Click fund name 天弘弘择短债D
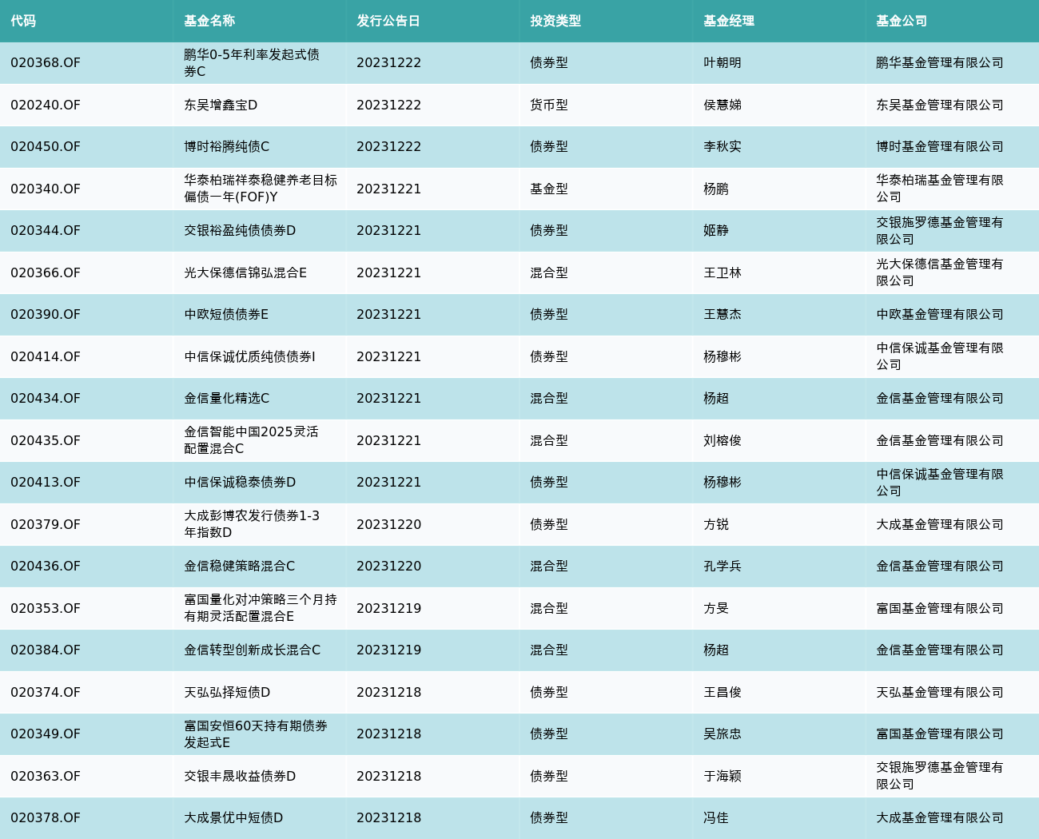This screenshot has height=839, width=1039. point(227,692)
